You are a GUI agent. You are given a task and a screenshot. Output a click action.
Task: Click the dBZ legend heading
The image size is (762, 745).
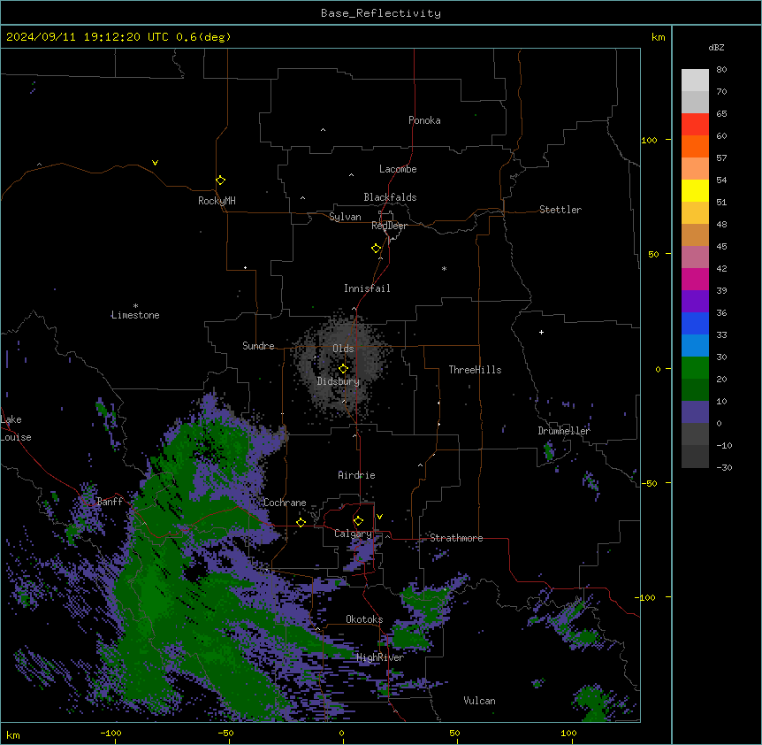tap(716, 47)
